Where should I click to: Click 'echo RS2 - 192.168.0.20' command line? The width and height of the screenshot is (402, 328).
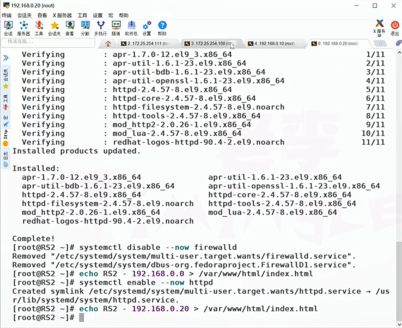coord(198,309)
